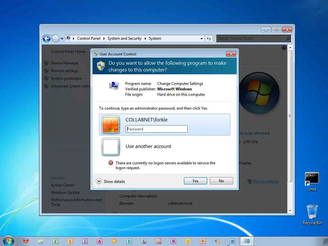Click the refresh button beside address bar
Screen dimensions: 328x246
tap(209, 38)
